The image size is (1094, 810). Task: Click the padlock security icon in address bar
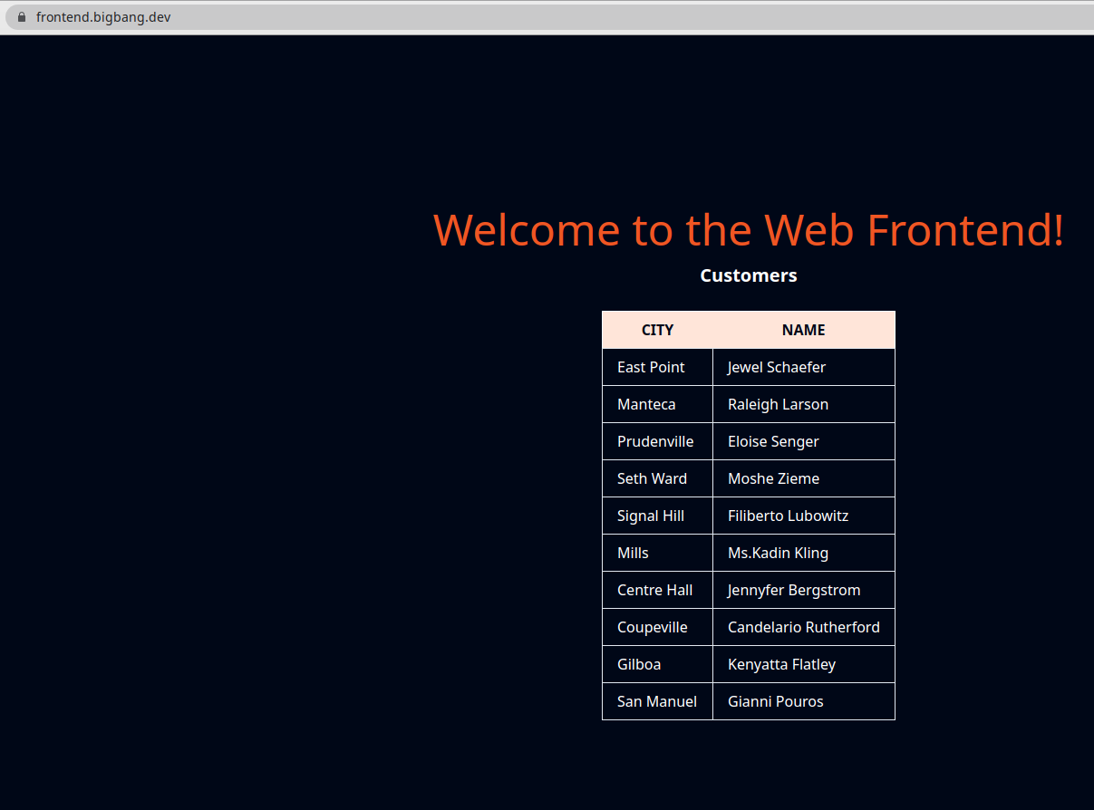(22, 16)
